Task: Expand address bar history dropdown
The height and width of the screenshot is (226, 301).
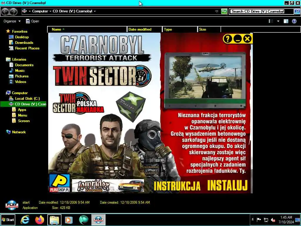Action: [x=217, y=11]
